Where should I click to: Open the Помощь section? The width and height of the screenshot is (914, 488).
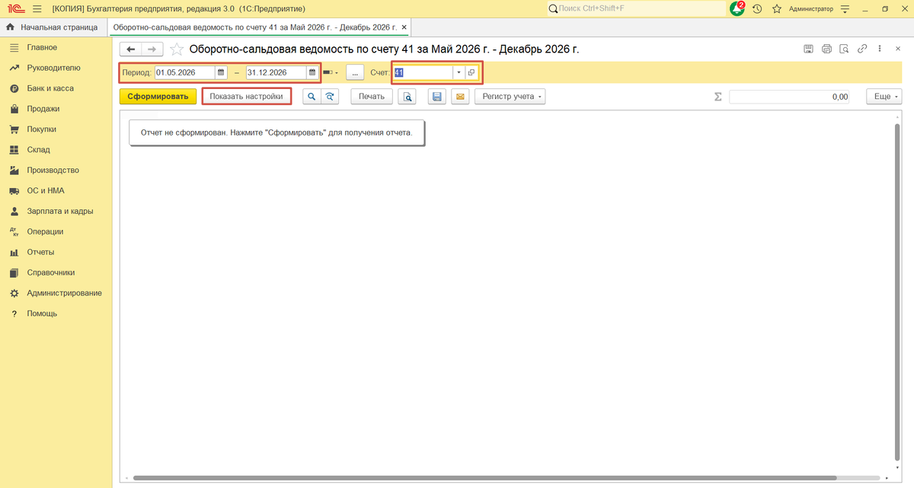coord(42,314)
